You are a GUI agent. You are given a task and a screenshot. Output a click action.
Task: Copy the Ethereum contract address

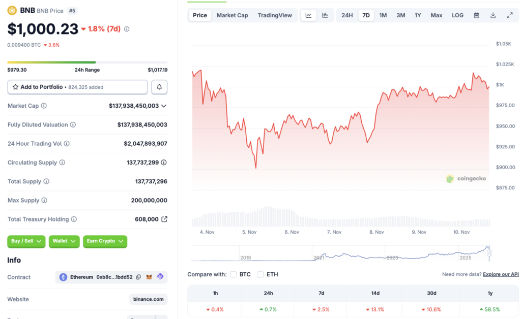coord(138,277)
